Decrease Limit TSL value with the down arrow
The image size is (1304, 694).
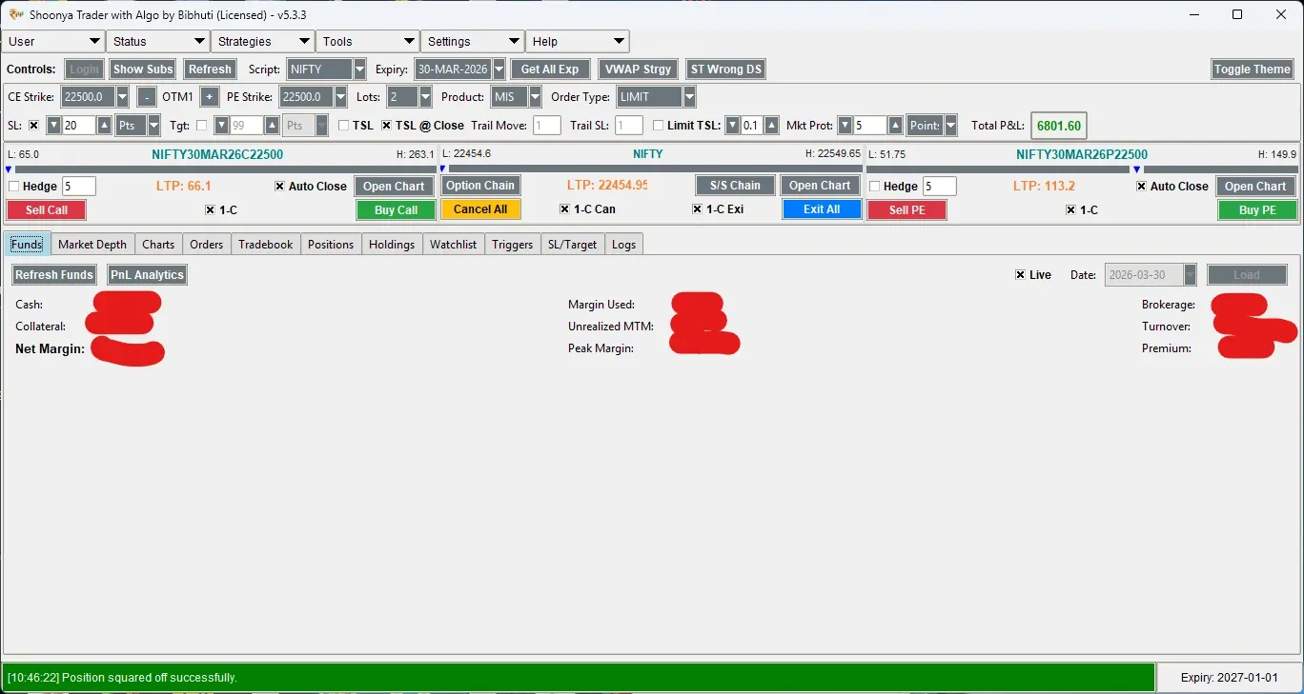(x=732, y=126)
